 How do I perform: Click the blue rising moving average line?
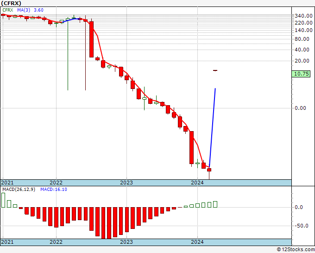click(x=212, y=127)
